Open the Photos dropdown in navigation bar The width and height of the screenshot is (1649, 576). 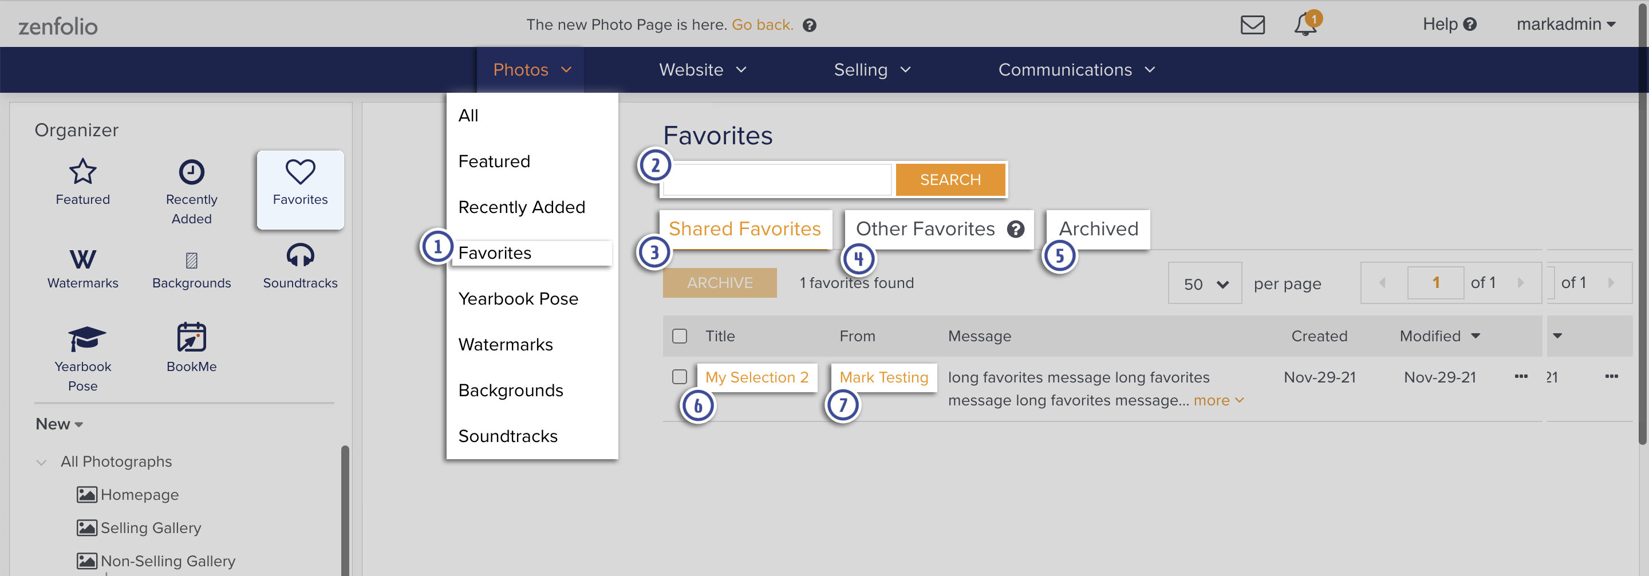click(531, 70)
